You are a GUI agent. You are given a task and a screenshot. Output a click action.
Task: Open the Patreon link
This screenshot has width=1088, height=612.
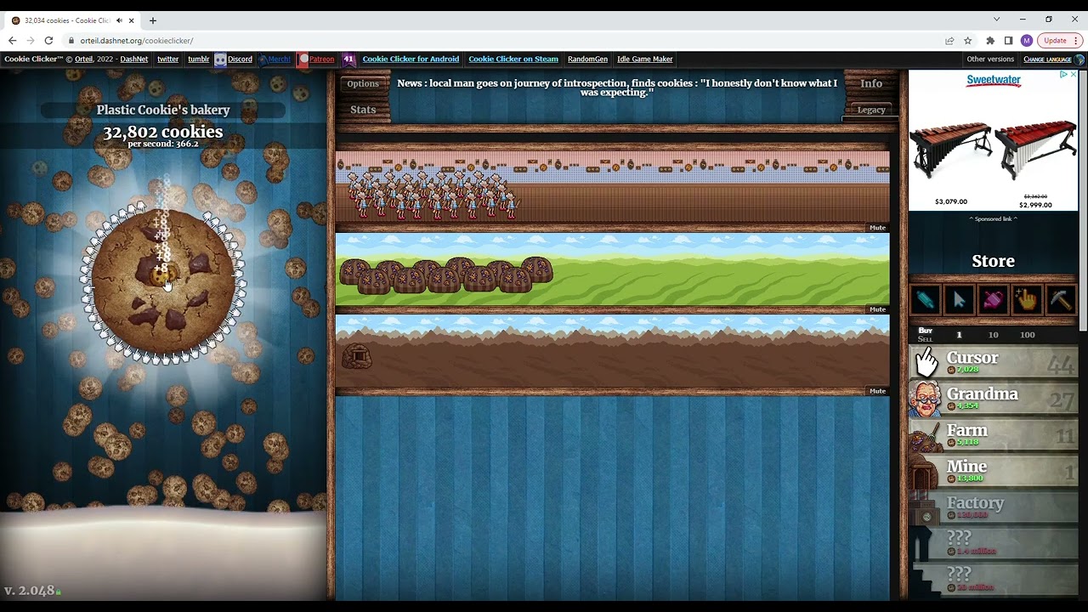click(x=316, y=59)
